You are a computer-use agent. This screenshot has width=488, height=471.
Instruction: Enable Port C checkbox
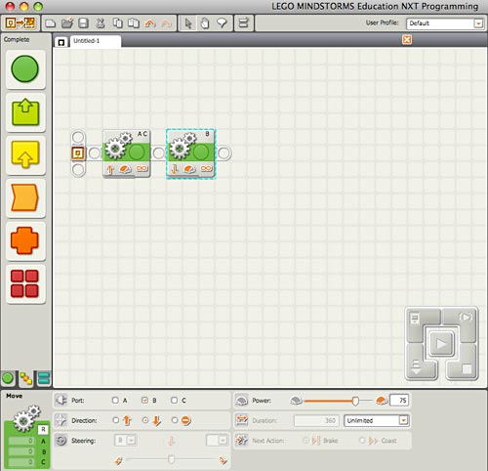(x=174, y=400)
